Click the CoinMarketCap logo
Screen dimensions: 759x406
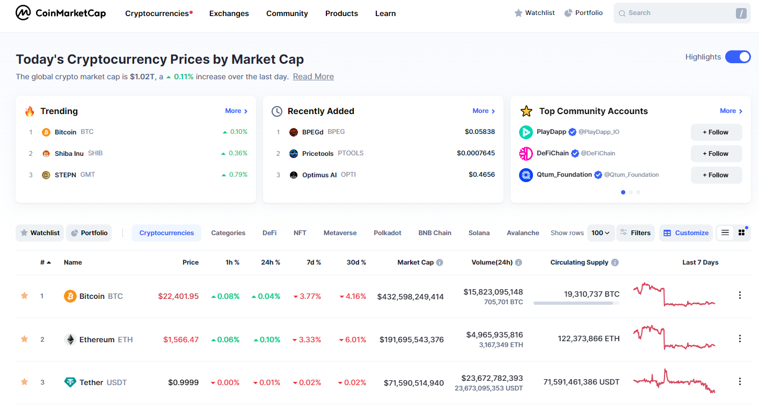pyautogui.click(x=60, y=13)
